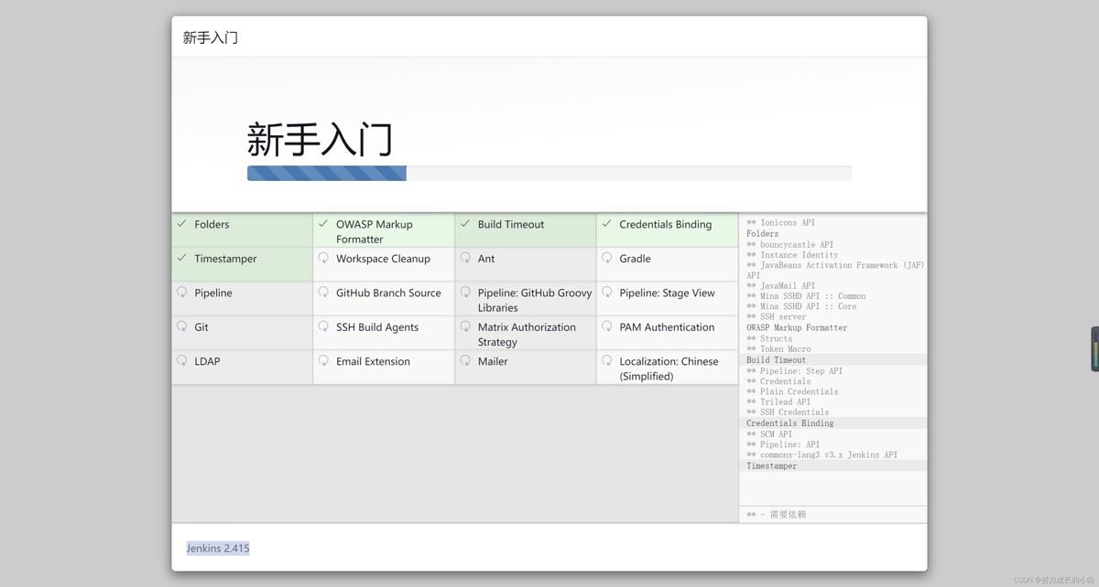Click the spinner beside GitHub Branch Source
This screenshot has width=1099, height=587.
tap(323, 293)
